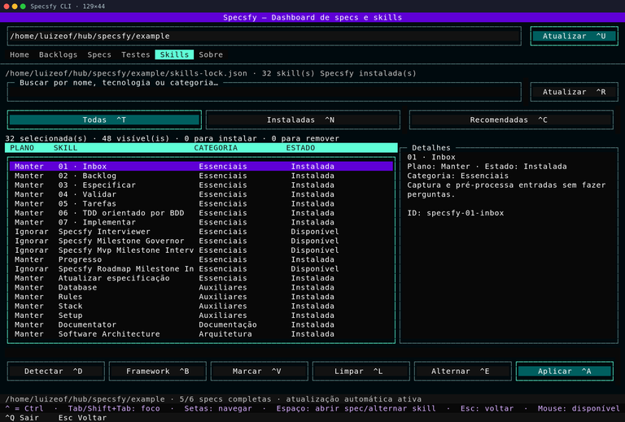Select the 07 · Implementar skill row
Image resolution: width=625 pixels, height=422 pixels.
[x=201, y=222]
